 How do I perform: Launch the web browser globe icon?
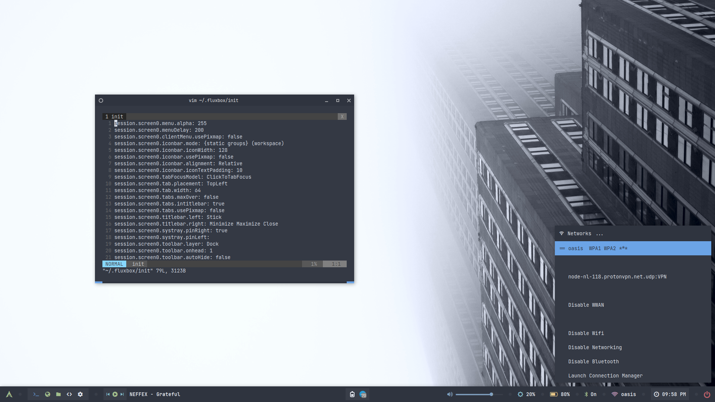click(47, 394)
